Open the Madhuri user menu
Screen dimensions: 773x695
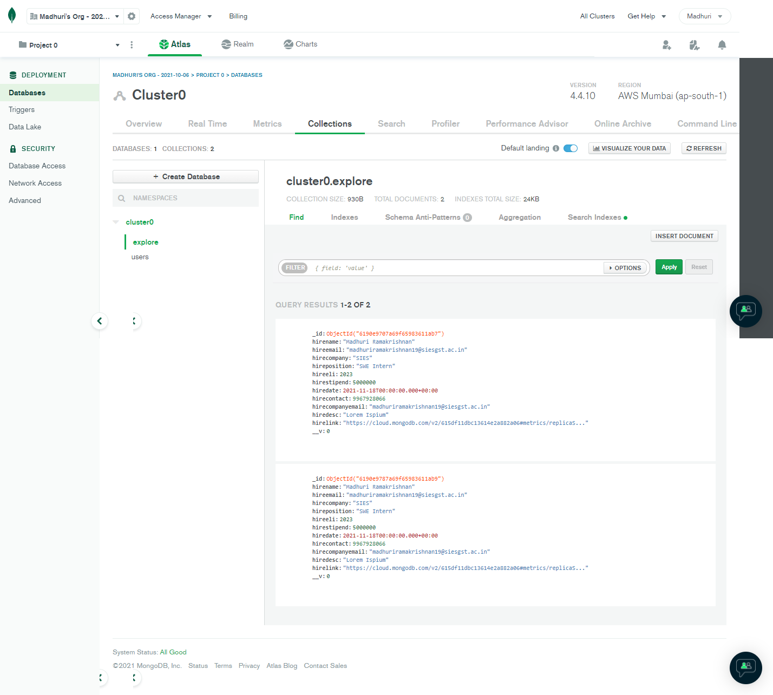pos(705,16)
